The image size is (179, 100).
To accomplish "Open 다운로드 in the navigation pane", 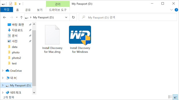I will (17, 30).
